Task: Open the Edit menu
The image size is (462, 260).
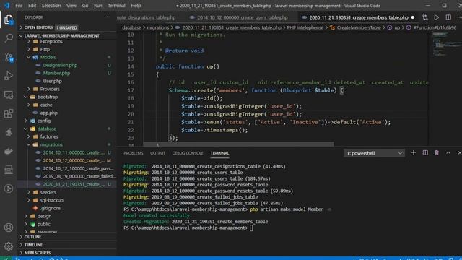Action: pos(32,6)
